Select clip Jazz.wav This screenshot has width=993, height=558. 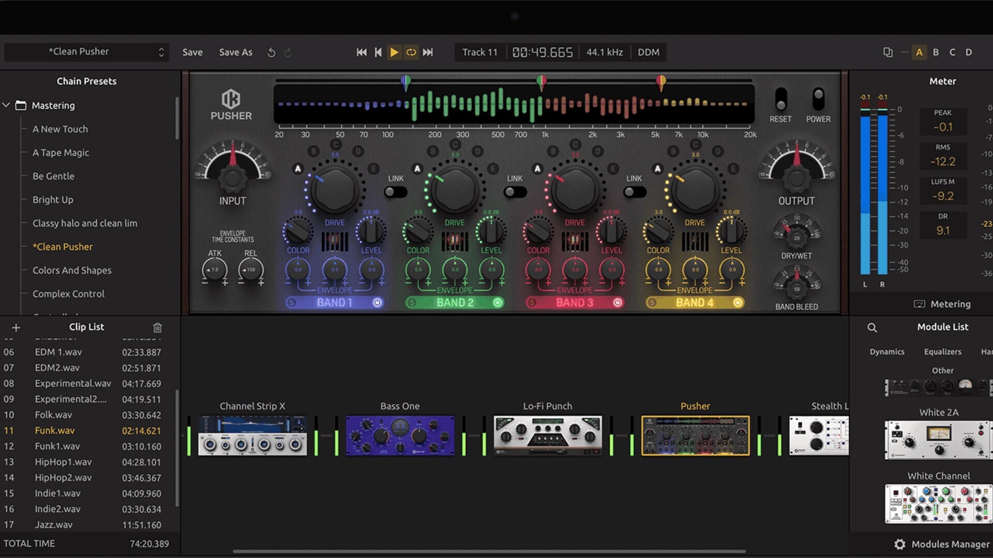point(83,525)
